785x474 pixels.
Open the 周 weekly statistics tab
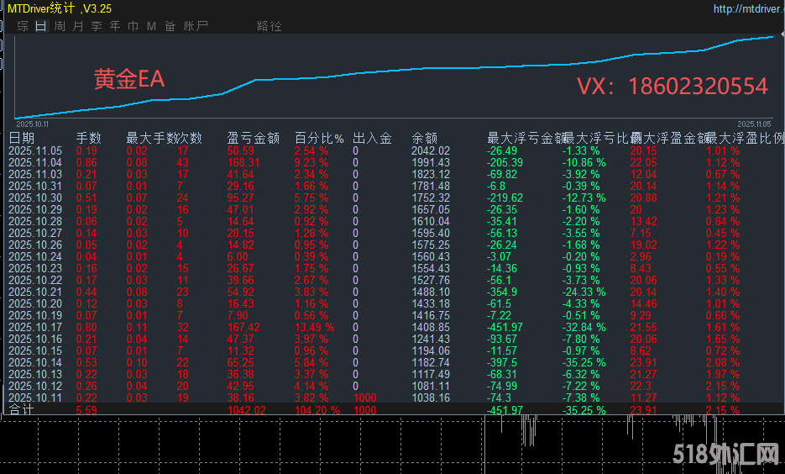point(60,26)
